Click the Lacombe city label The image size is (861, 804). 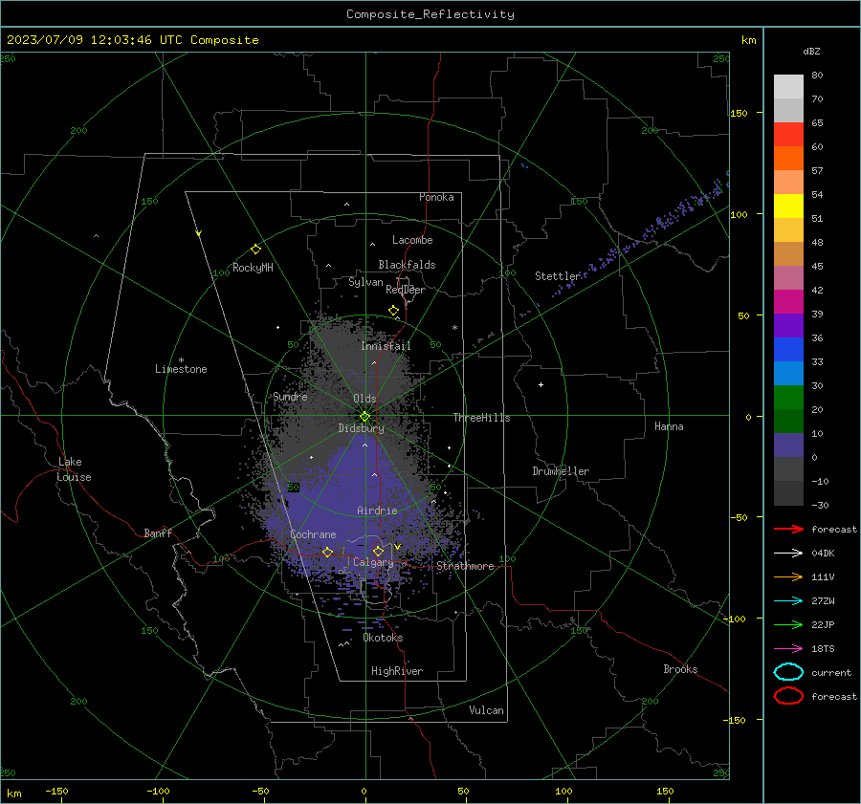(x=412, y=240)
